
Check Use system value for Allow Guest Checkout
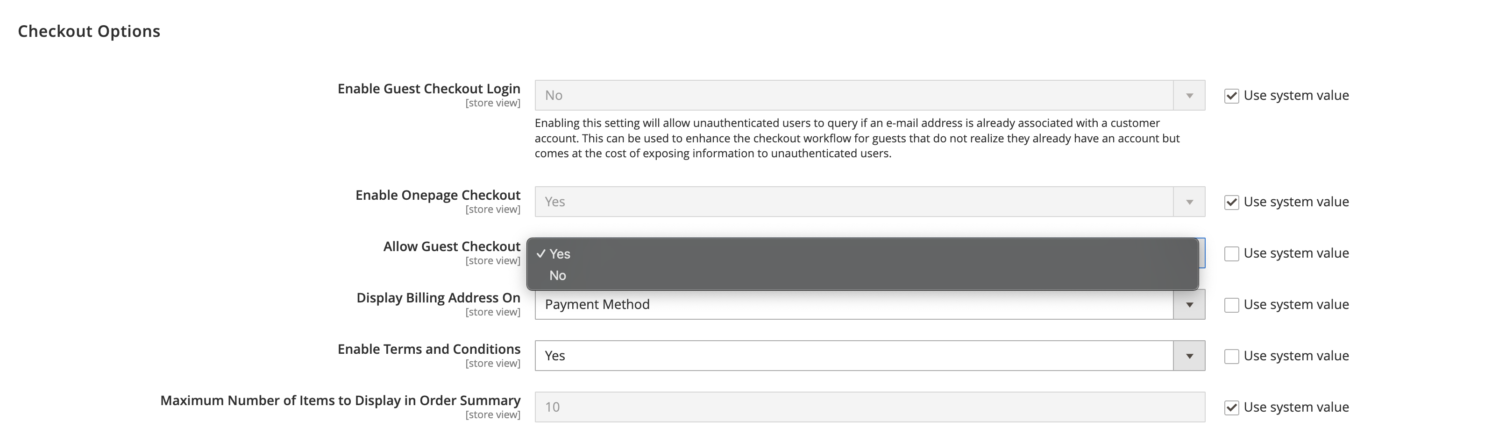point(1231,253)
